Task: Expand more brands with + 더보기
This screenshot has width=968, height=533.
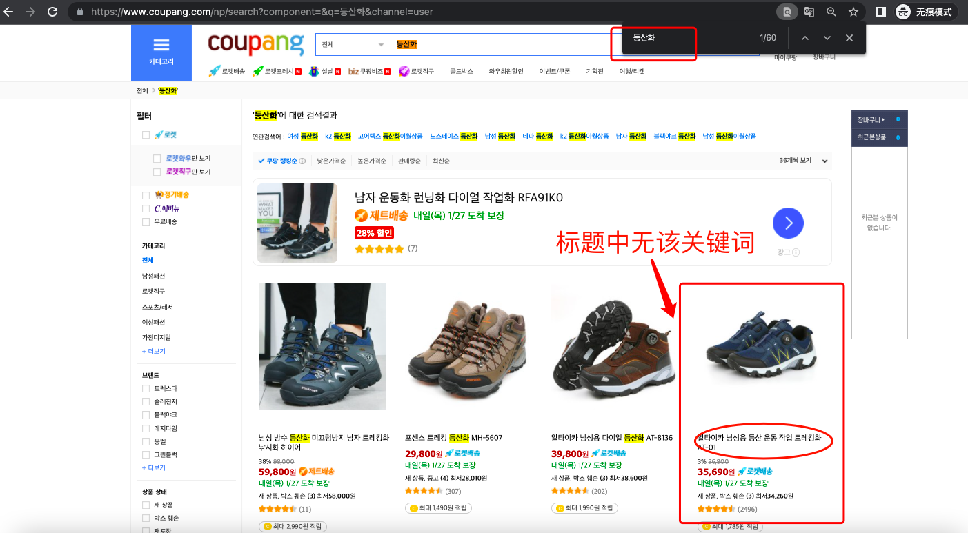Action: click(x=154, y=468)
